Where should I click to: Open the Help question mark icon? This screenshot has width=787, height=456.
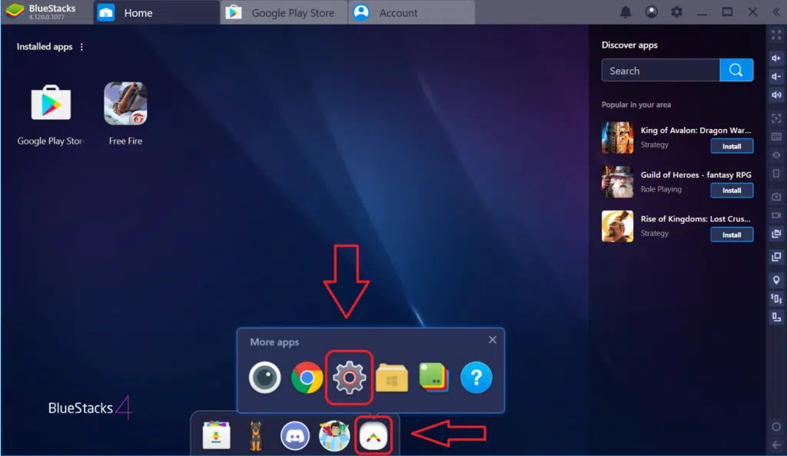pos(476,378)
